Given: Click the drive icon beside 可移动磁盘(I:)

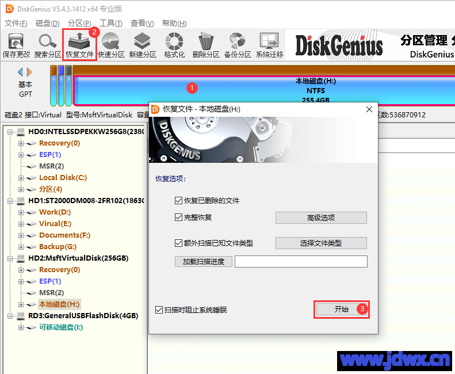Looking at the screenshot, I should pyautogui.click(x=31, y=328).
